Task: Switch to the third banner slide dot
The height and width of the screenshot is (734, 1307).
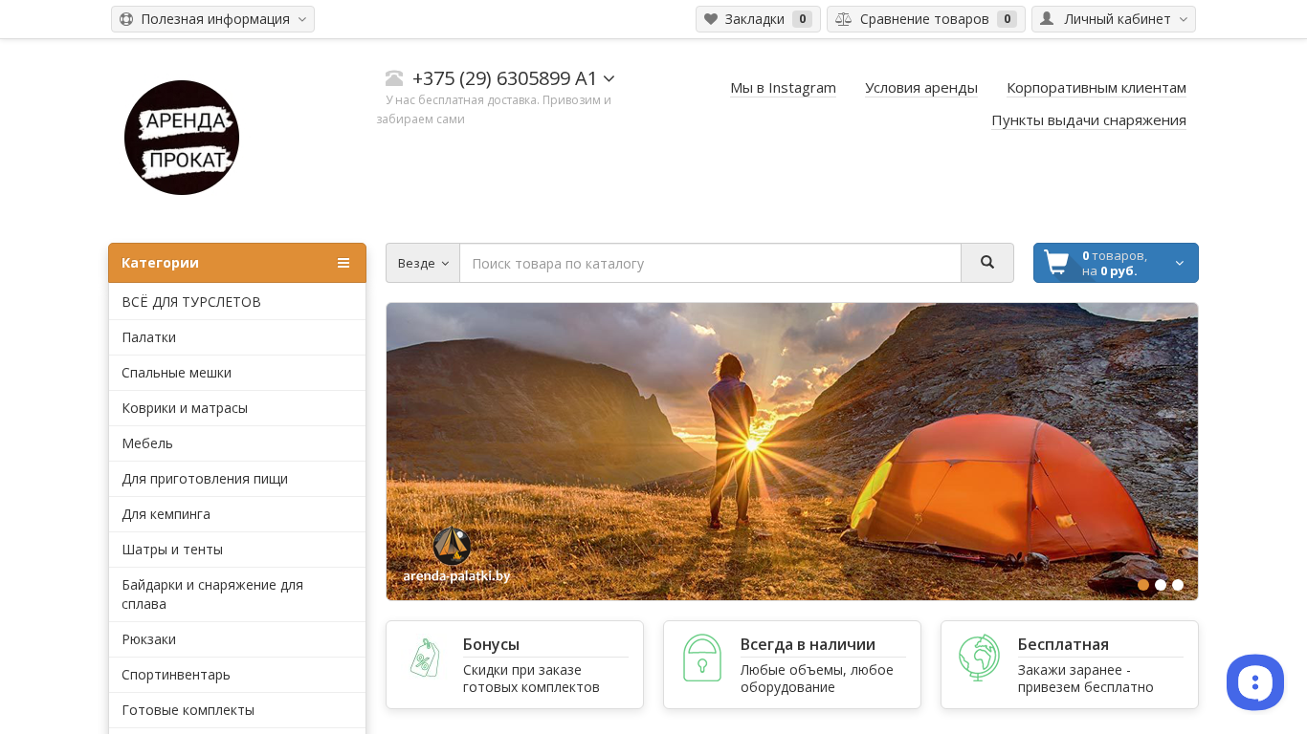Action: pyautogui.click(x=1178, y=585)
